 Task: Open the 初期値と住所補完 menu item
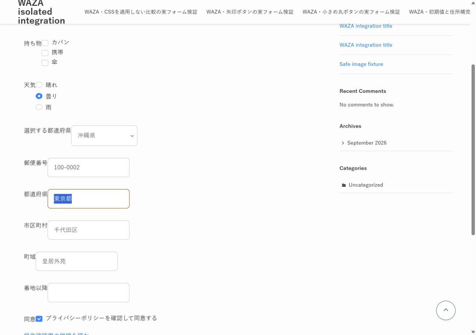[440, 12]
